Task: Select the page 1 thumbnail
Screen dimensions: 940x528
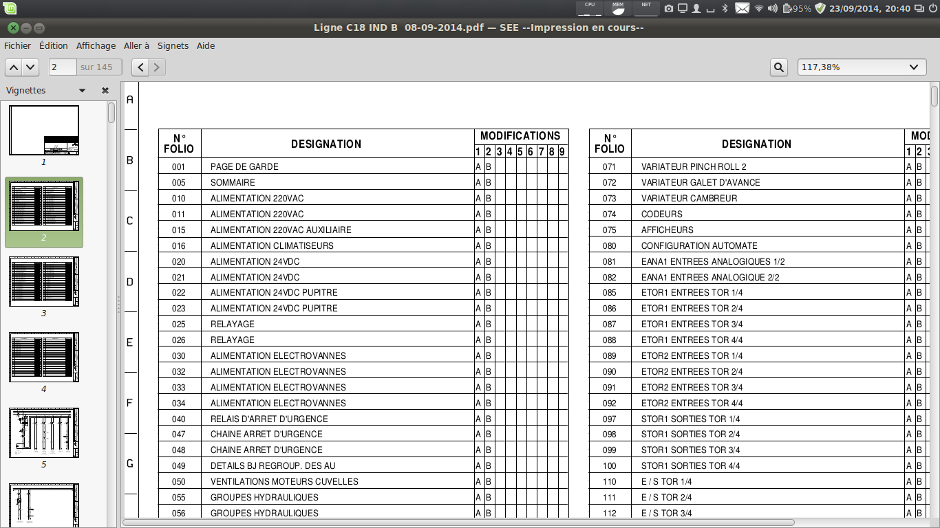Action: tap(44, 131)
